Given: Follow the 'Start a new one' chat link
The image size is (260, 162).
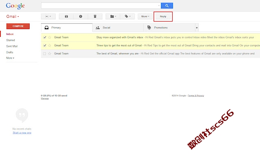Looking at the screenshot, I should tap(22, 133).
